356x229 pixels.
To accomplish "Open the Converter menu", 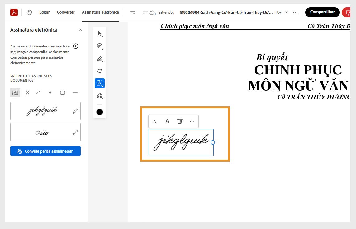I will [66, 12].
